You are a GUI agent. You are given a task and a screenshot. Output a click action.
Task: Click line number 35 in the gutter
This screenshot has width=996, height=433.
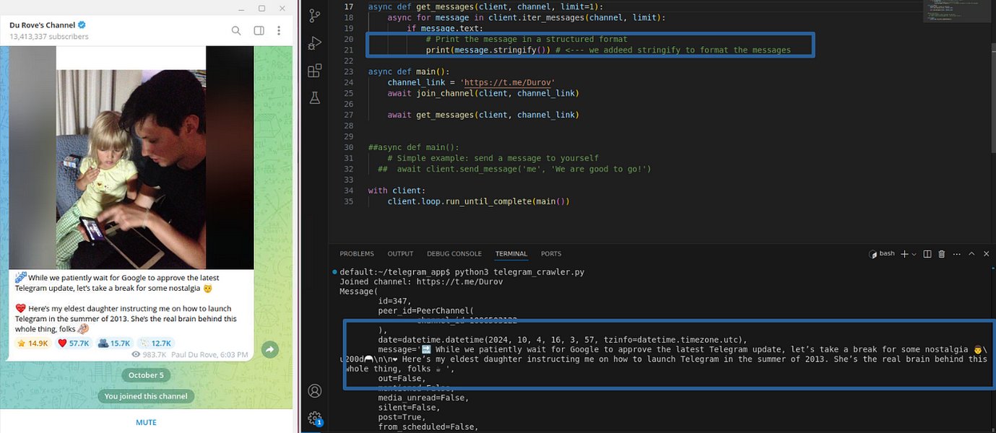[x=349, y=201]
